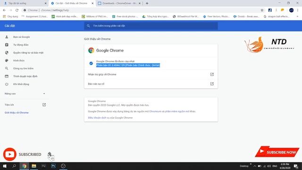Switch to Tệp đã tải xuống tab

tap(25, 3)
